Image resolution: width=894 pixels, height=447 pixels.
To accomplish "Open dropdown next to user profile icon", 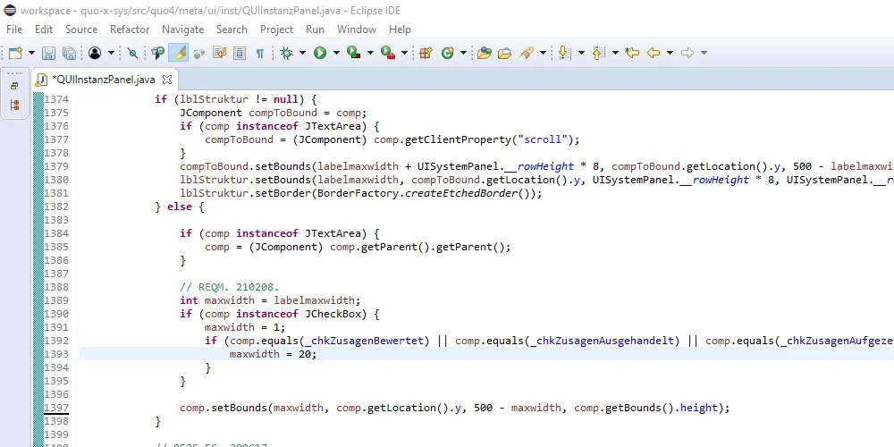I will [x=111, y=53].
